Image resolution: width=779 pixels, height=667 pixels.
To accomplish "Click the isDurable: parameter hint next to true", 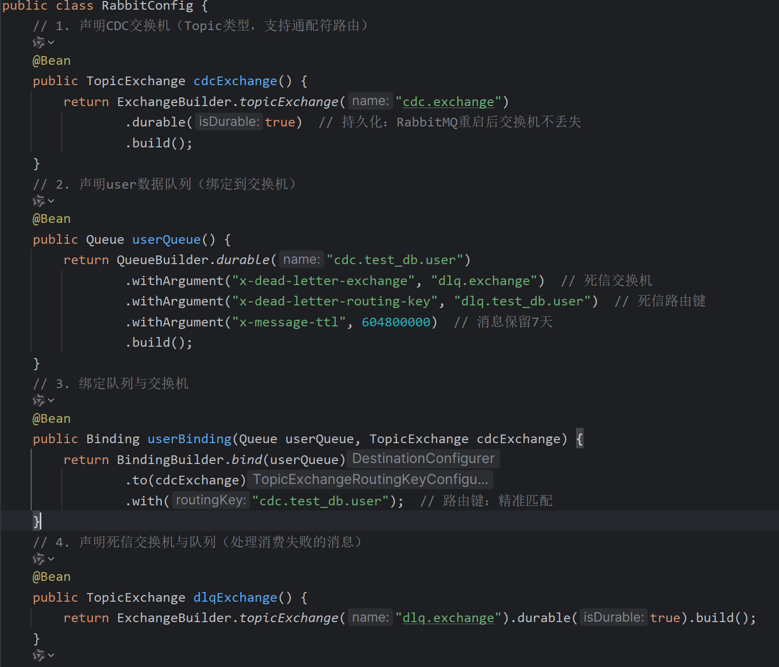I will pos(228,121).
